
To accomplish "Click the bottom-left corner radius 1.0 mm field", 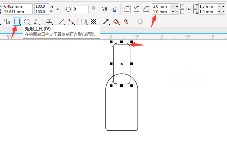I will click(x=161, y=12).
